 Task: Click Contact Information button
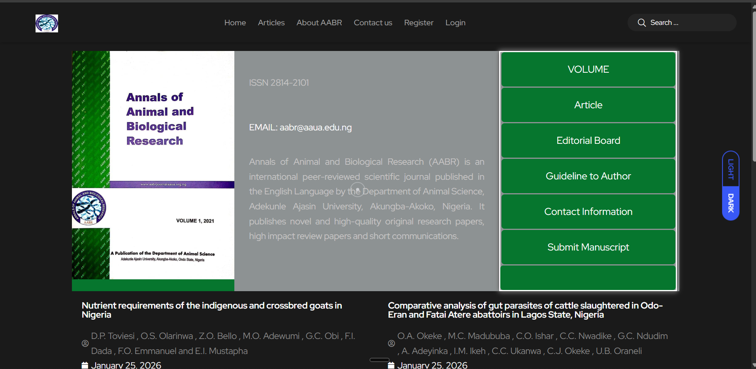[588, 211]
